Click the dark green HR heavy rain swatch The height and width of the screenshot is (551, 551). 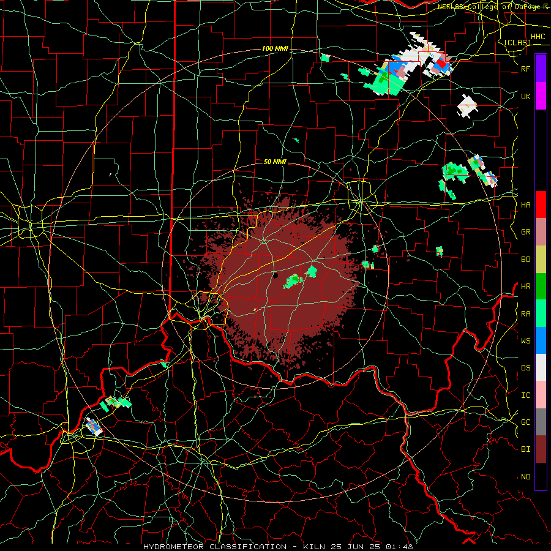(541, 286)
